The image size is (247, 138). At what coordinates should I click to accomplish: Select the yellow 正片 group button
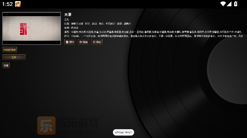point(14,57)
